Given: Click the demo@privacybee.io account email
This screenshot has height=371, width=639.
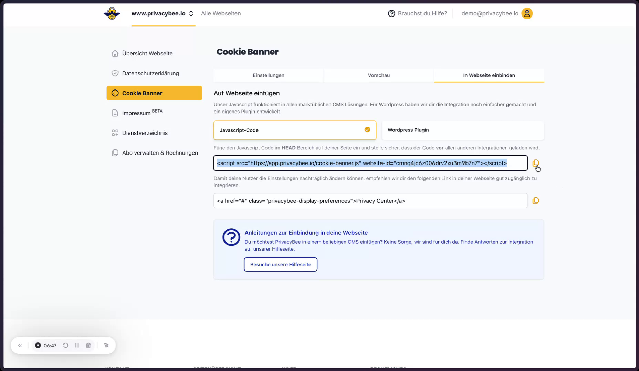Looking at the screenshot, I should (x=490, y=13).
